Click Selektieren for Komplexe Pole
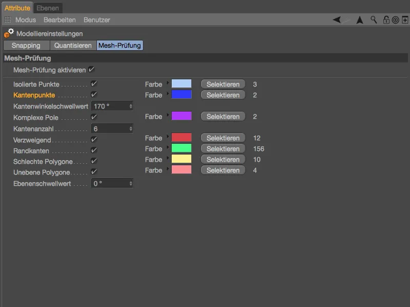Viewport: 410px width, 307px height. (x=223, y=117)
